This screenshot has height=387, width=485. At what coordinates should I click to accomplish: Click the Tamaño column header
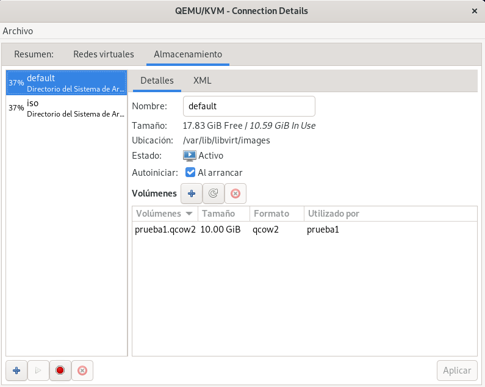224,213
